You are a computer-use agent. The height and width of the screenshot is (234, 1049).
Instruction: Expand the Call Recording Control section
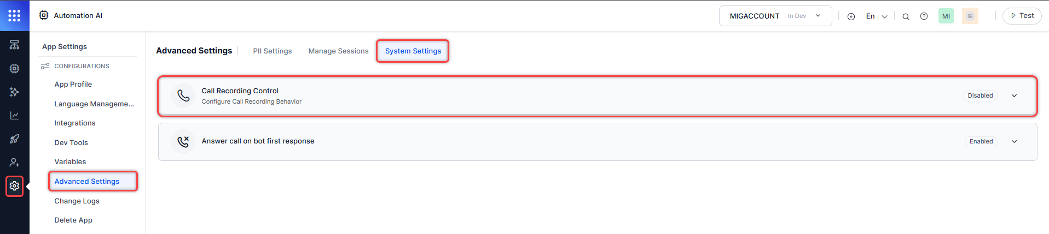point(1014,96)
